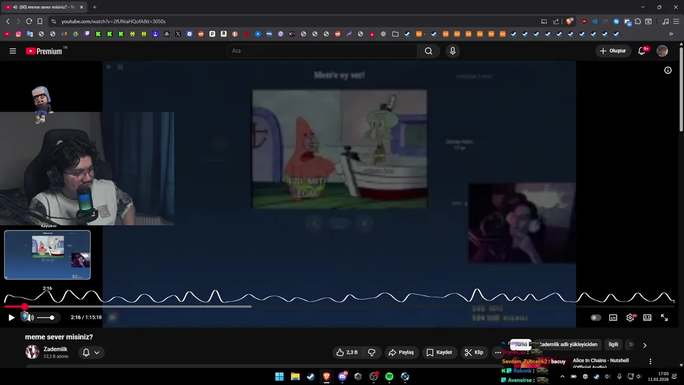Play the paused video
Screen dimensions: 684x385
[11, 318]
